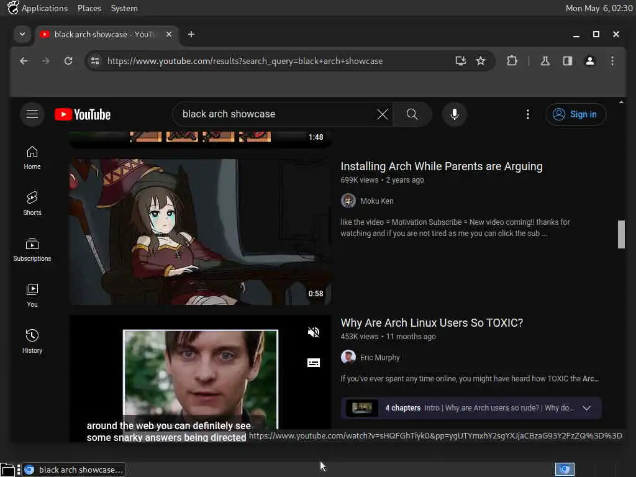Open the browser profile icon
The height and width of the screenshot is (477, 636).
coord(590,61)
